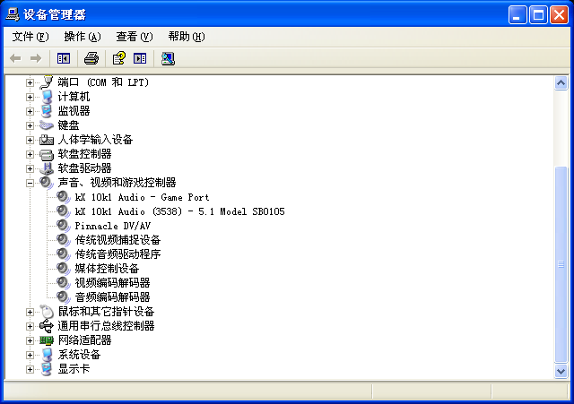Image resolution: width=574 pixels, height=404 pixels.
Task: Click the 系统设备 icon
Action: 47,355
